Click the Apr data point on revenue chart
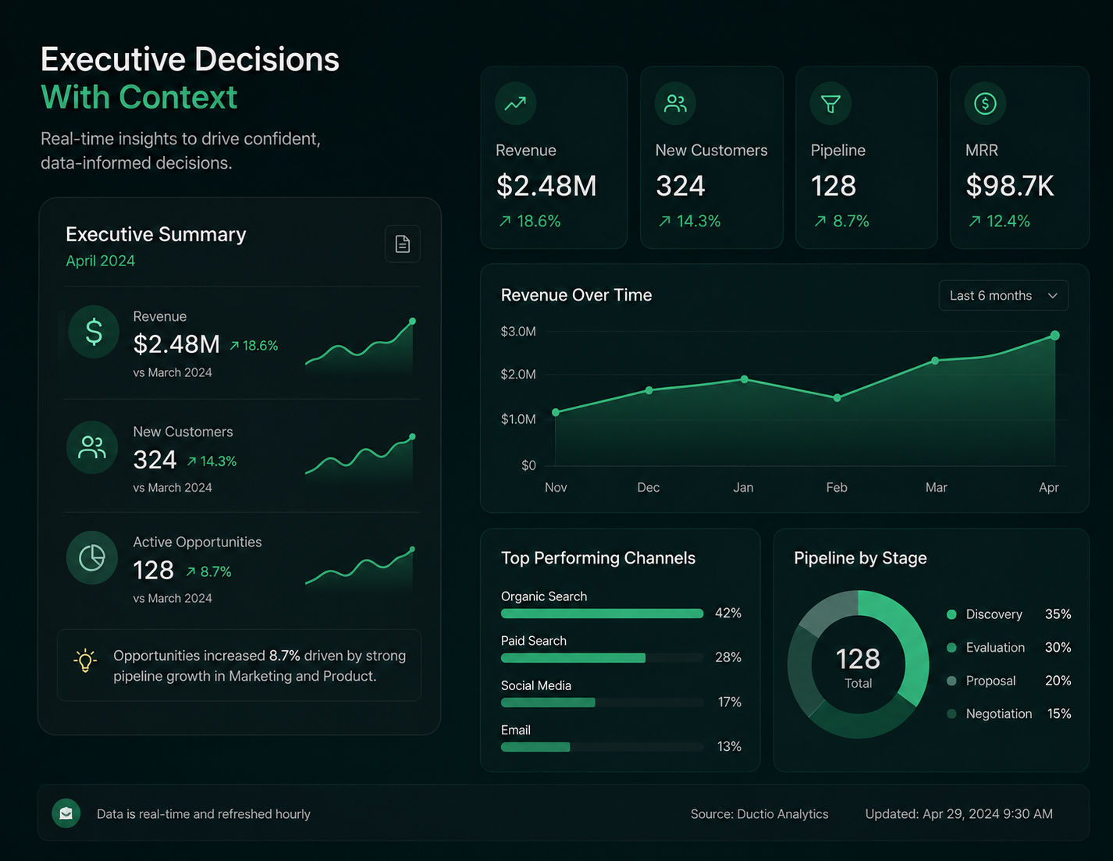The image size is (1113, 861). [1055, 335]
